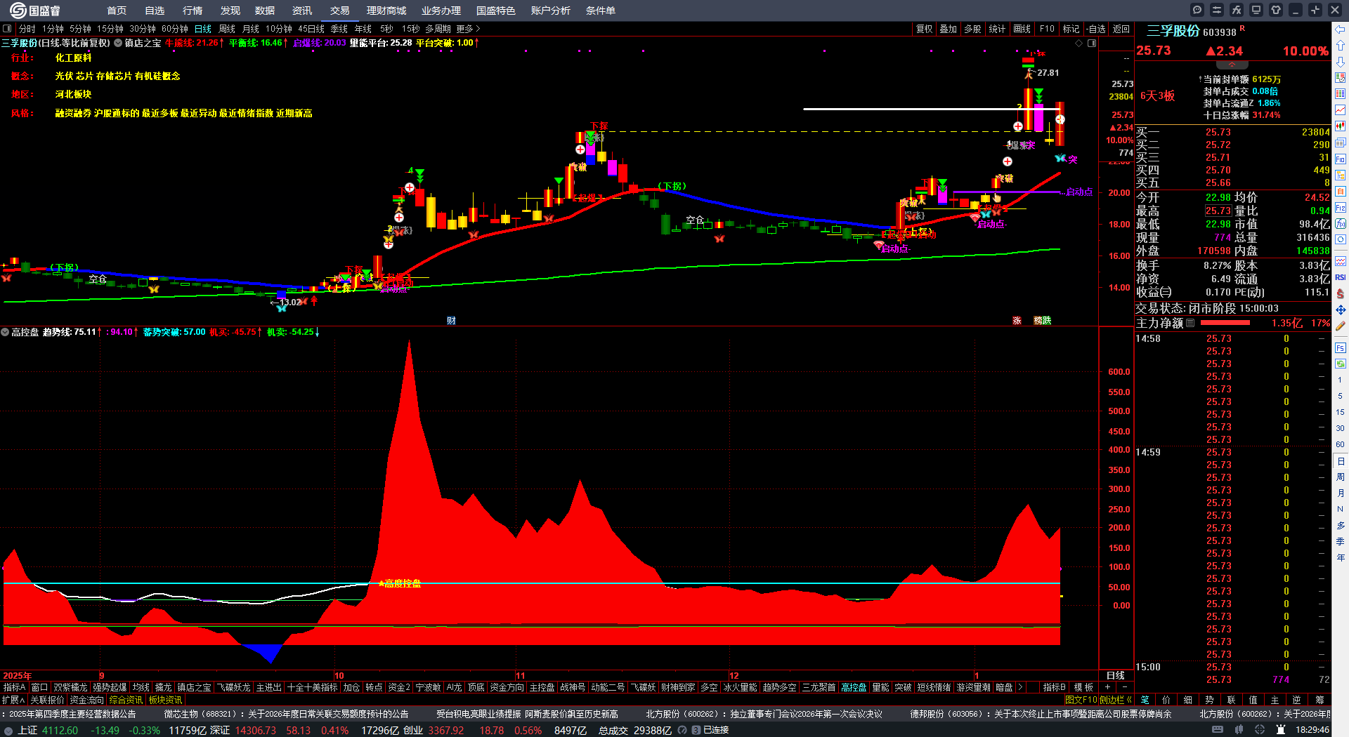Viewport: 1349px width, 737px height.
Task: Click the red 主力净额 progress bar
Action: tap(1225, 324)
